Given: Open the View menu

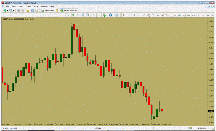Looking at the screenshot, I should point(13,6).
